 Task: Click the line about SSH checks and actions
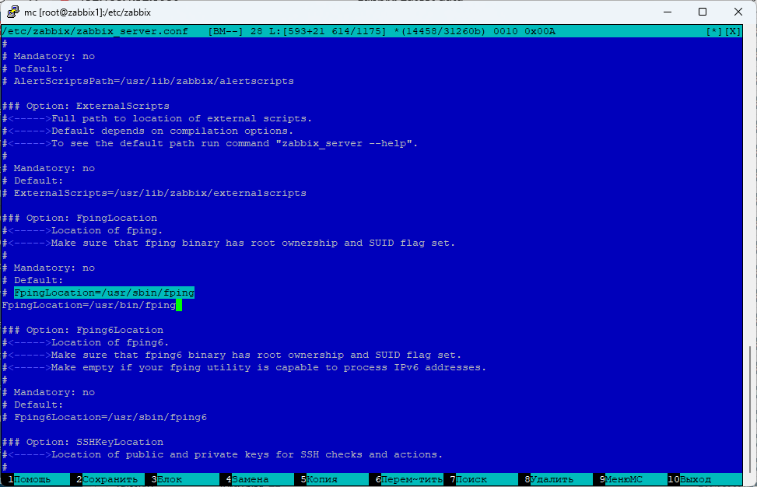click(223, 454)
